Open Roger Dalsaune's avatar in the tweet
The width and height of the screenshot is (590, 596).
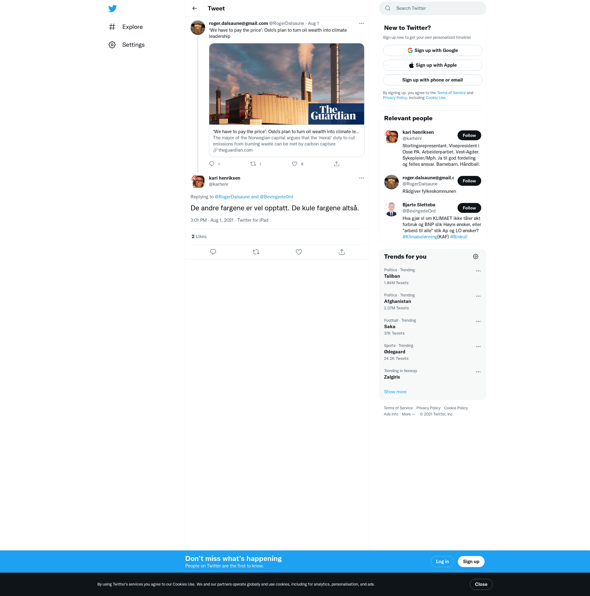pyautogui.click(x=198, y=28)
